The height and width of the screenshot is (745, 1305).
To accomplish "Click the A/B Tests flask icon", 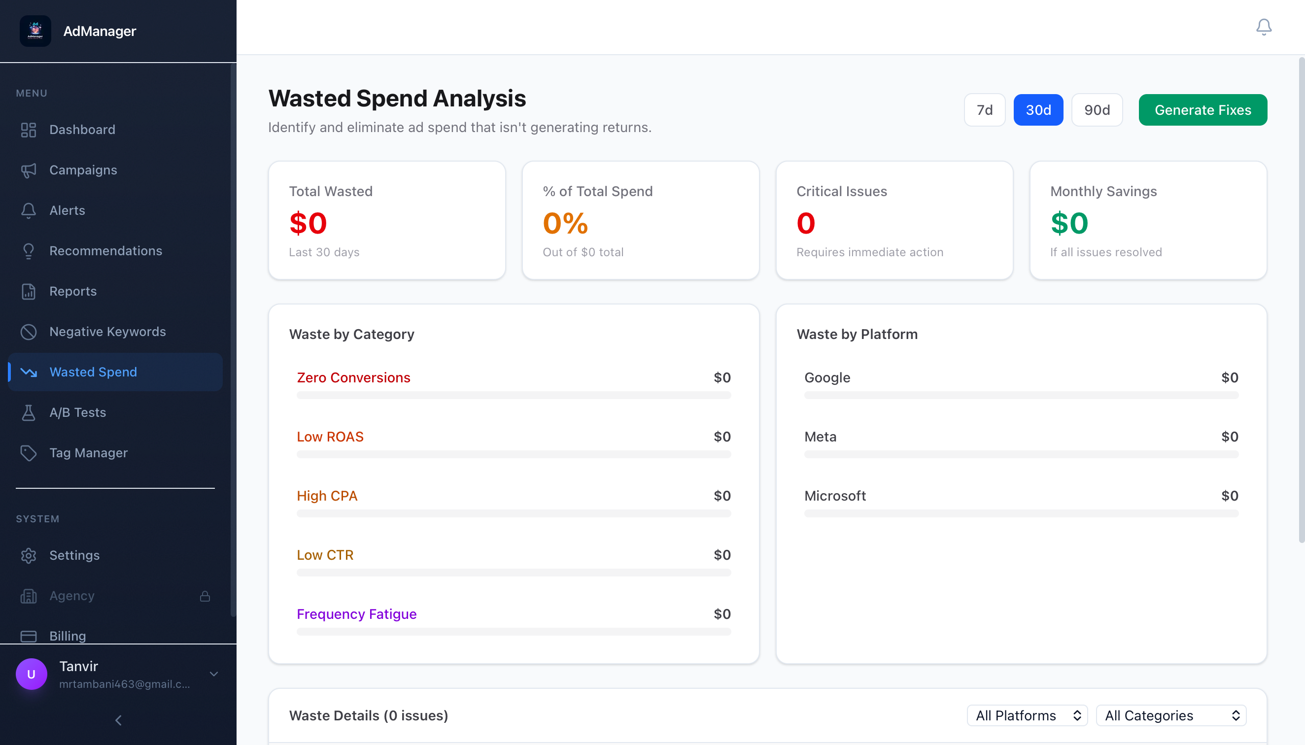I will pos(29,412).
